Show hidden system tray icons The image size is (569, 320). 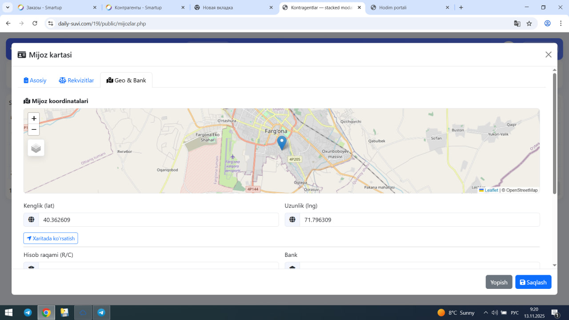click(486, 312)
